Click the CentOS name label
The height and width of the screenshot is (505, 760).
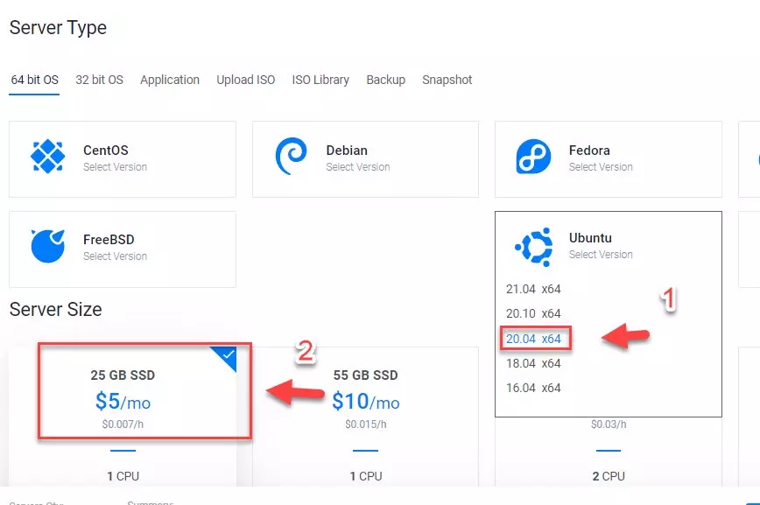pos(106,151)
